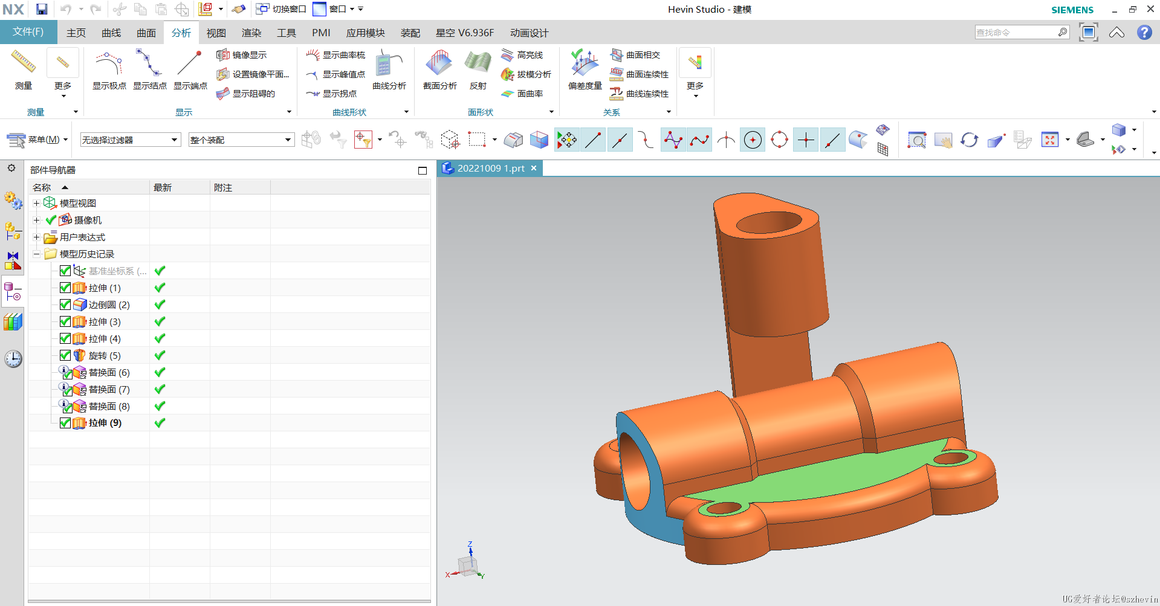This screenshot has width=1160, height=606.
Task: Select the Measure tool
Action: 24,70
